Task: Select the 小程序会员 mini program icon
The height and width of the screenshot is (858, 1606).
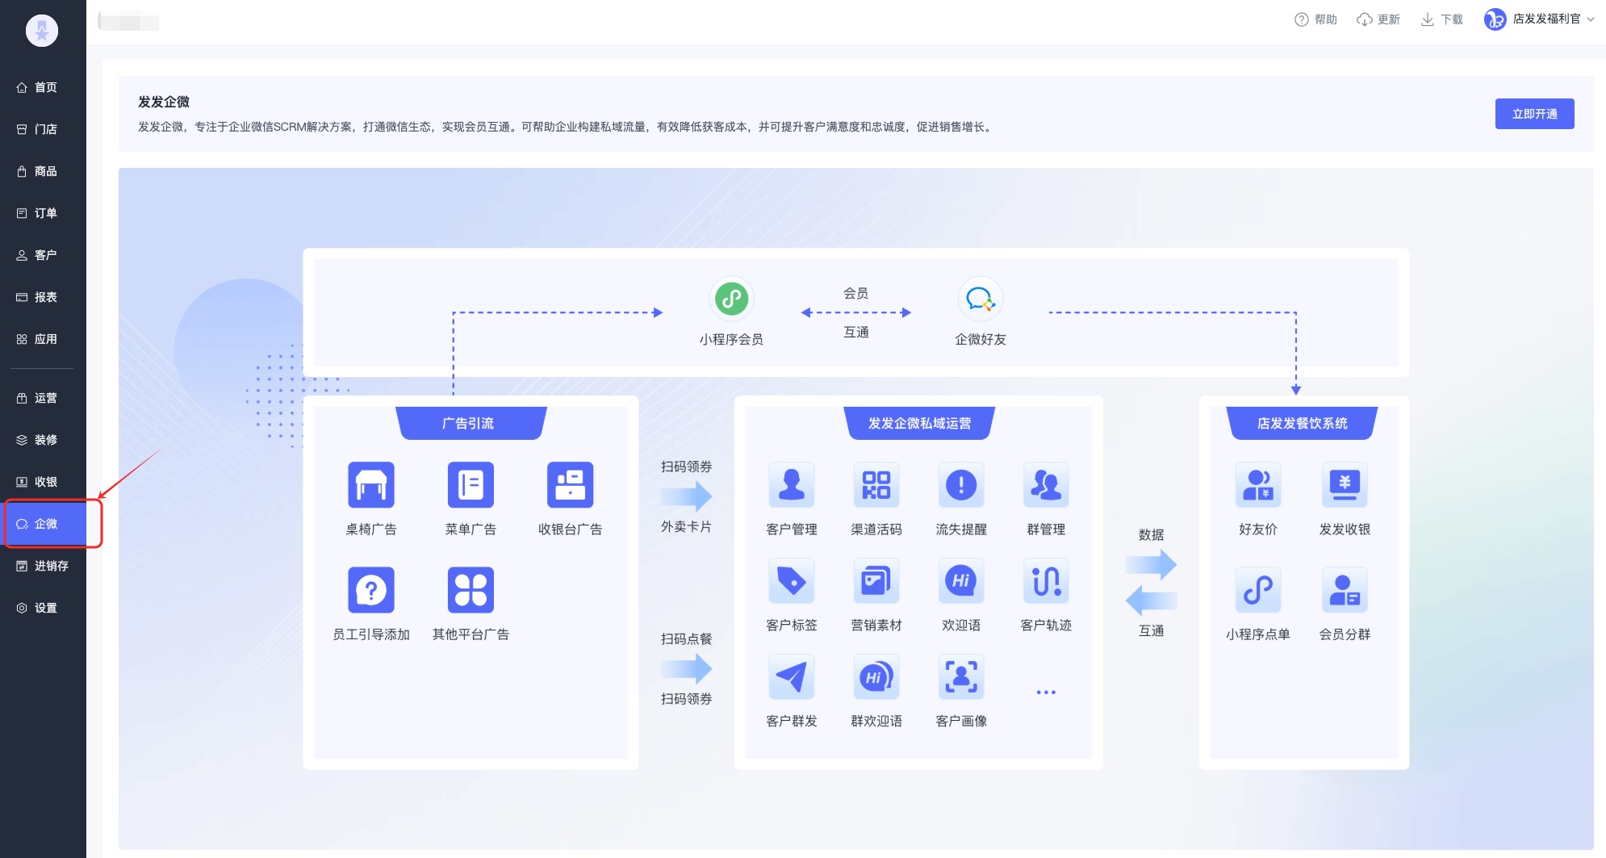Action: coord(731,299)
